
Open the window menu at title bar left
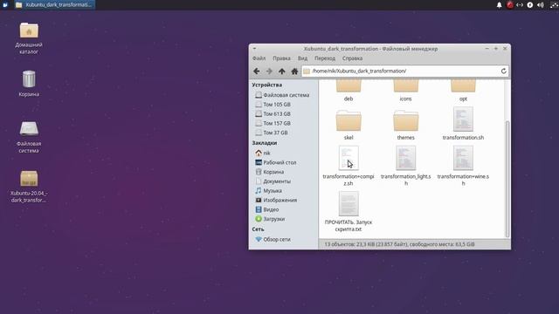tap(254, 49)
